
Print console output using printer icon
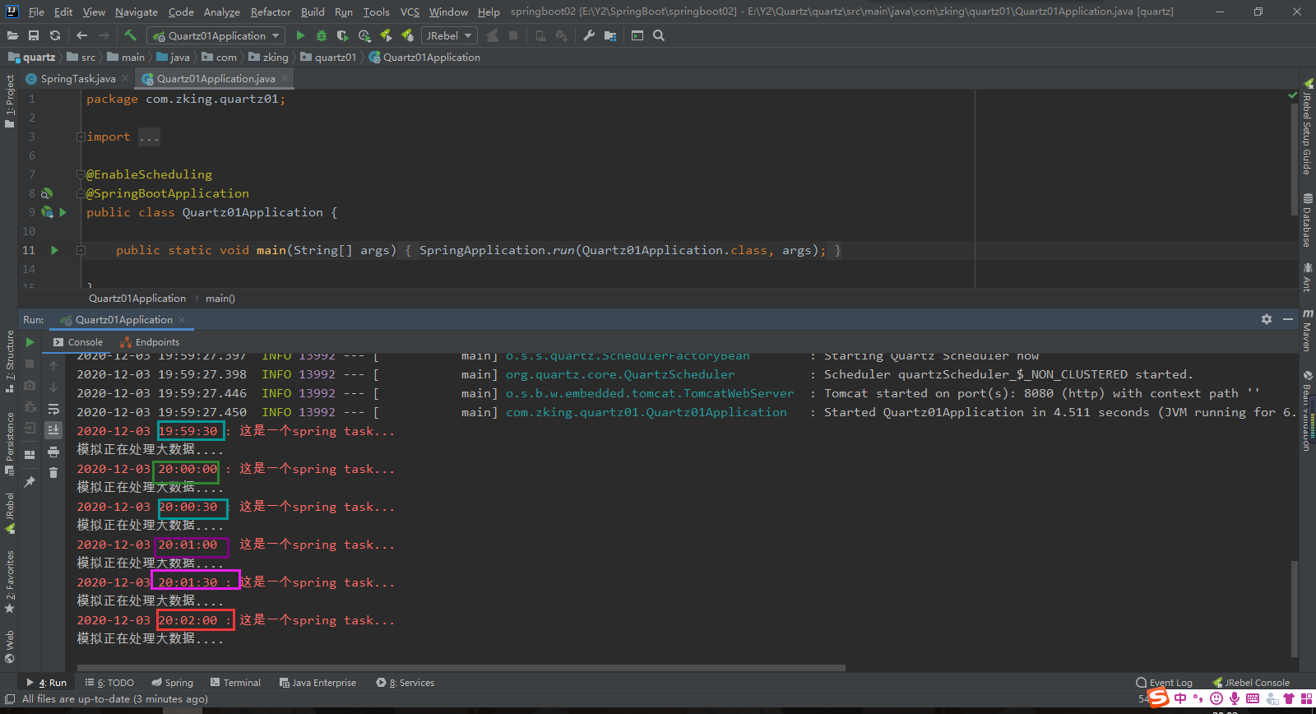tap(53, 452)
